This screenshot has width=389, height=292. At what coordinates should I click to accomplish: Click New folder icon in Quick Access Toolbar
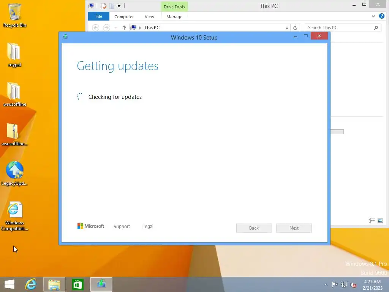pyautogui.click(x=112, y=6)
